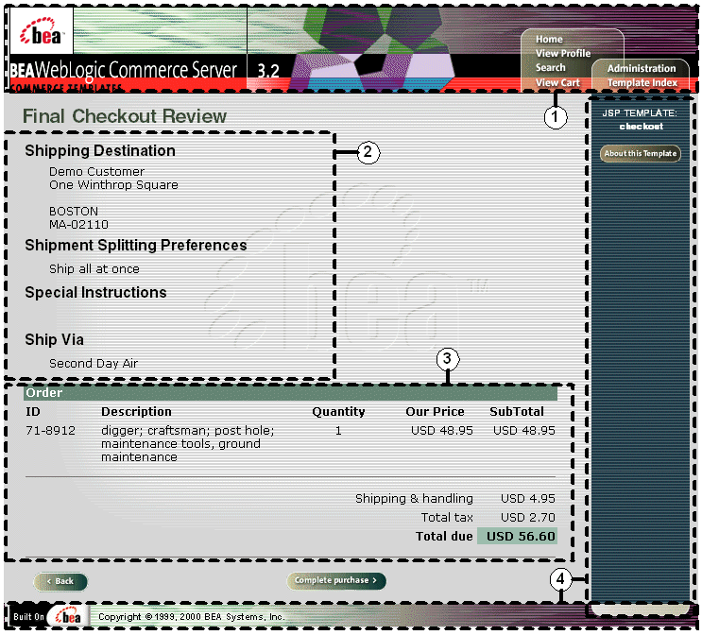Click the Shipping & handling label
The height and width of the screenshot is (635, 702).
(414, 498)
